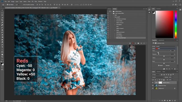Select the Make adjustment layer action step
182x102 pixels.
(131, 38)
